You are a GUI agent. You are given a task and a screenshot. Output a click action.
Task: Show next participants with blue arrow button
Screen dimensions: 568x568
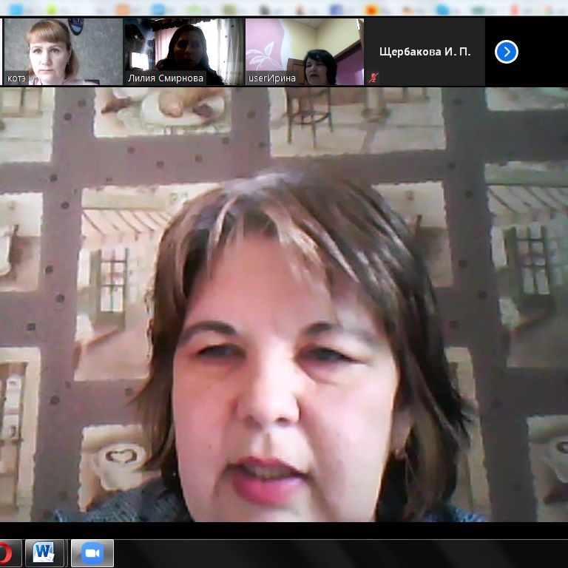506,52
